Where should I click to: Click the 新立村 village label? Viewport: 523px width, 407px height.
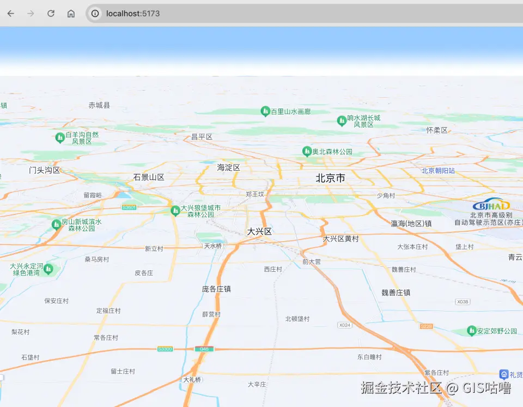tap(154, 249)
